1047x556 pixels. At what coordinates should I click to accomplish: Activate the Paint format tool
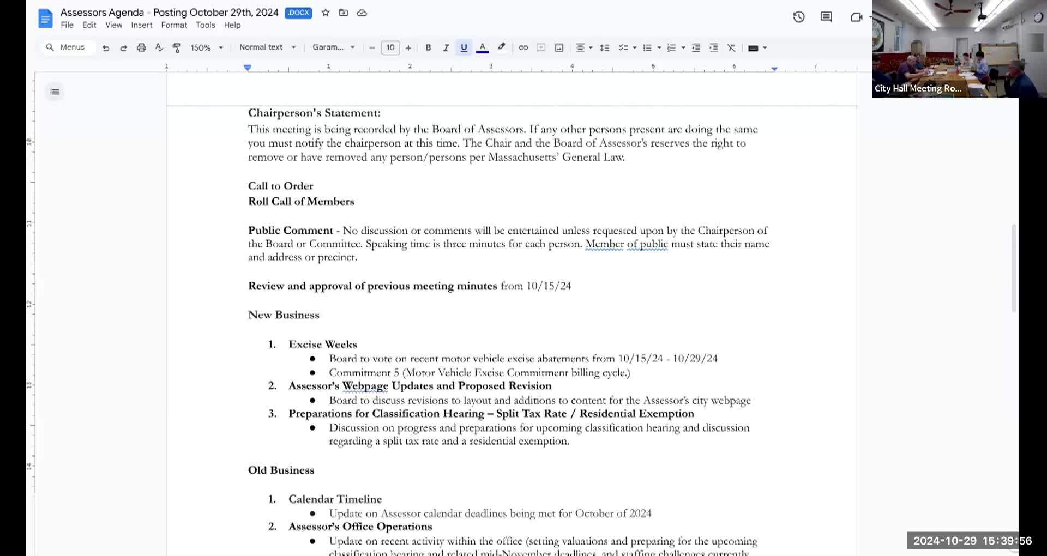[x=177, y=48]
